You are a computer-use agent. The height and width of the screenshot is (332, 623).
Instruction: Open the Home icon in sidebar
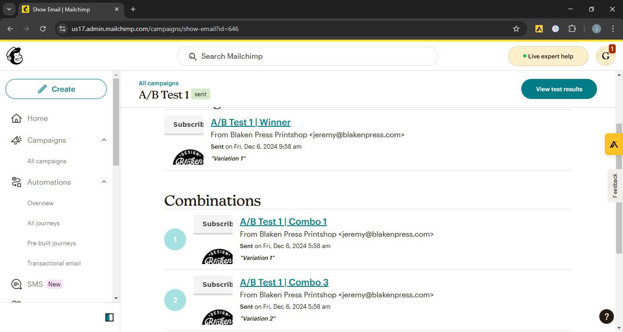click(16, 119)
